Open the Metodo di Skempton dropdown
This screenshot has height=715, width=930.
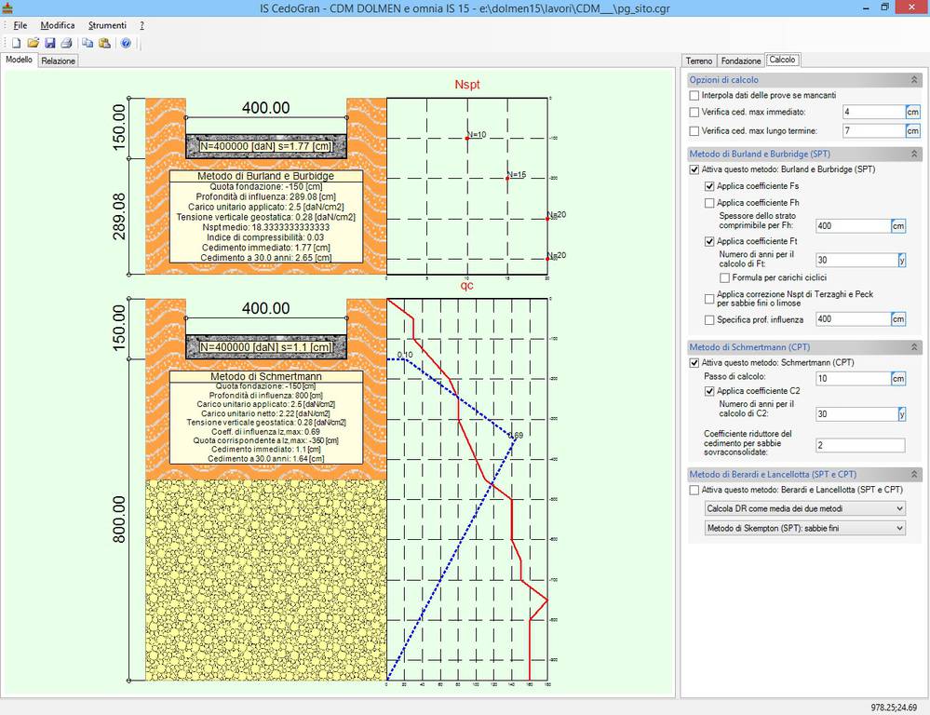[x=804, y=528]
